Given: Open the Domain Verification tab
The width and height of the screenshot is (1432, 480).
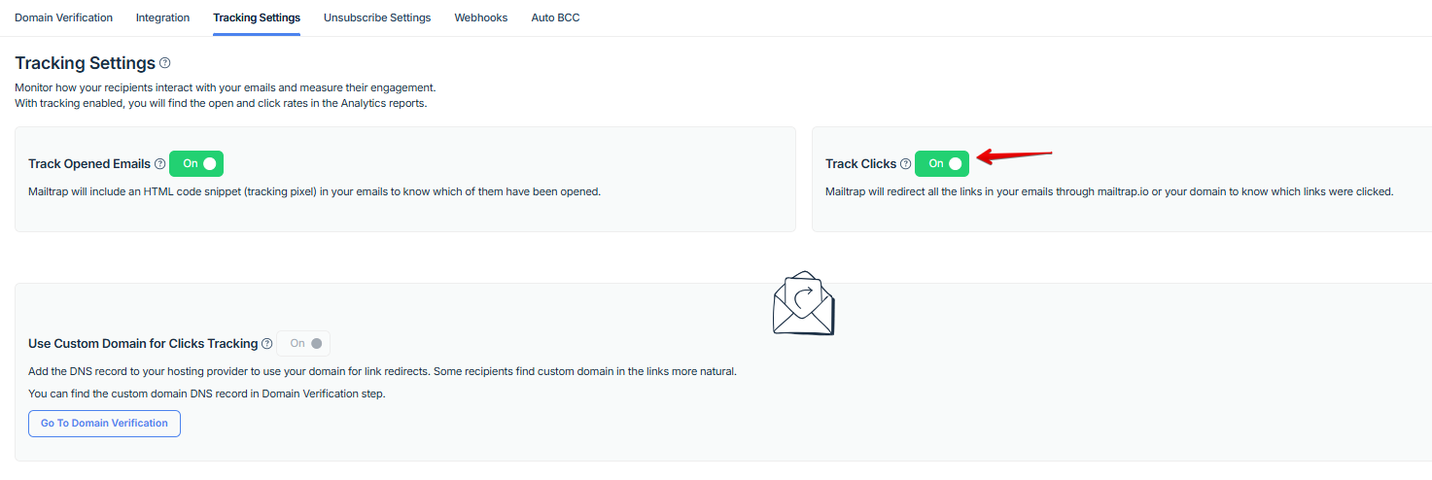Looking at the screenshot, I should (63, 17).
